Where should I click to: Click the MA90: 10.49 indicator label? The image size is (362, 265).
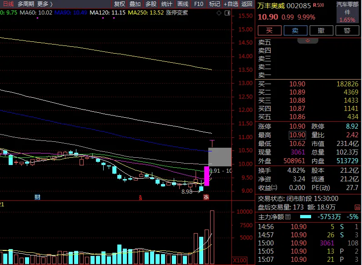71,13
